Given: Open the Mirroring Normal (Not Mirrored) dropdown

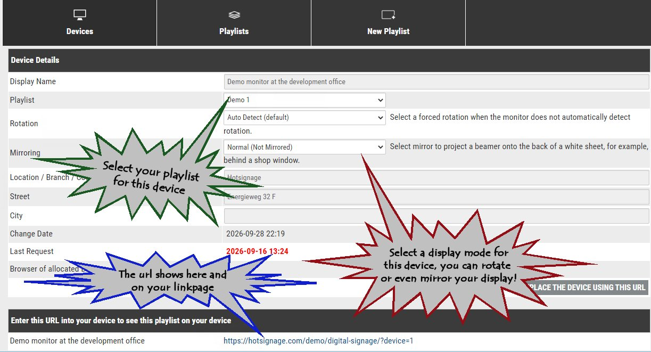Looking at the screenshot, I should (x=304, y=147).
